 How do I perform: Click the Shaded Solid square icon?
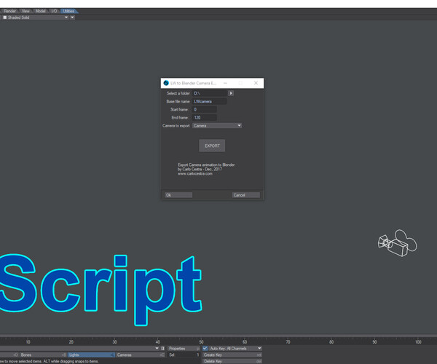pyautogui.click(x=5, y=17)
